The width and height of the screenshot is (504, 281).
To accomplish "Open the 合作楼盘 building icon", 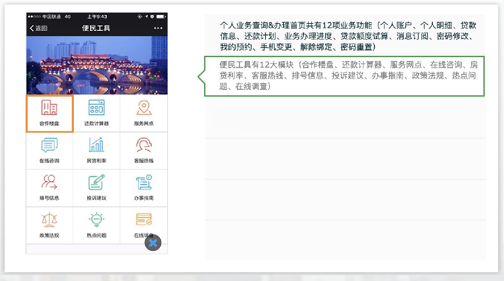I will tap(50, 108).
